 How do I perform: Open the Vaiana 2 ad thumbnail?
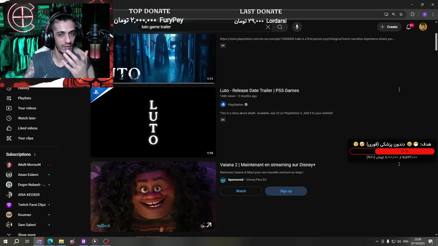tap(153, 197)
